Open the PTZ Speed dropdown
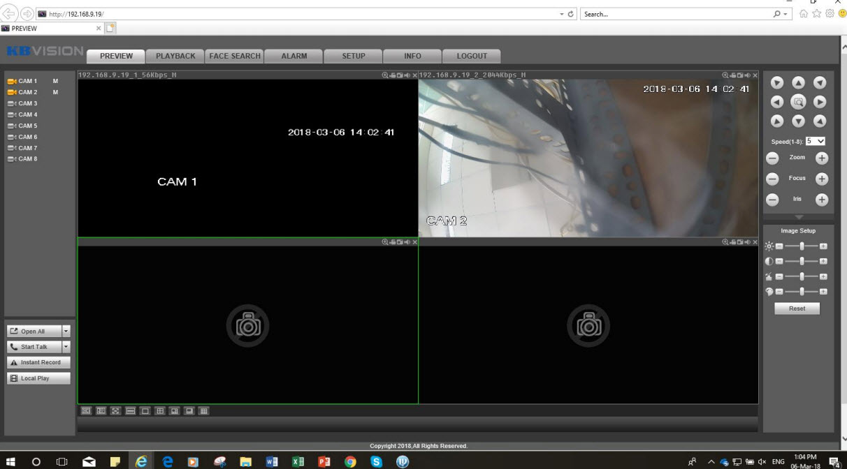 pyautogui.click(x=816, y=141)
